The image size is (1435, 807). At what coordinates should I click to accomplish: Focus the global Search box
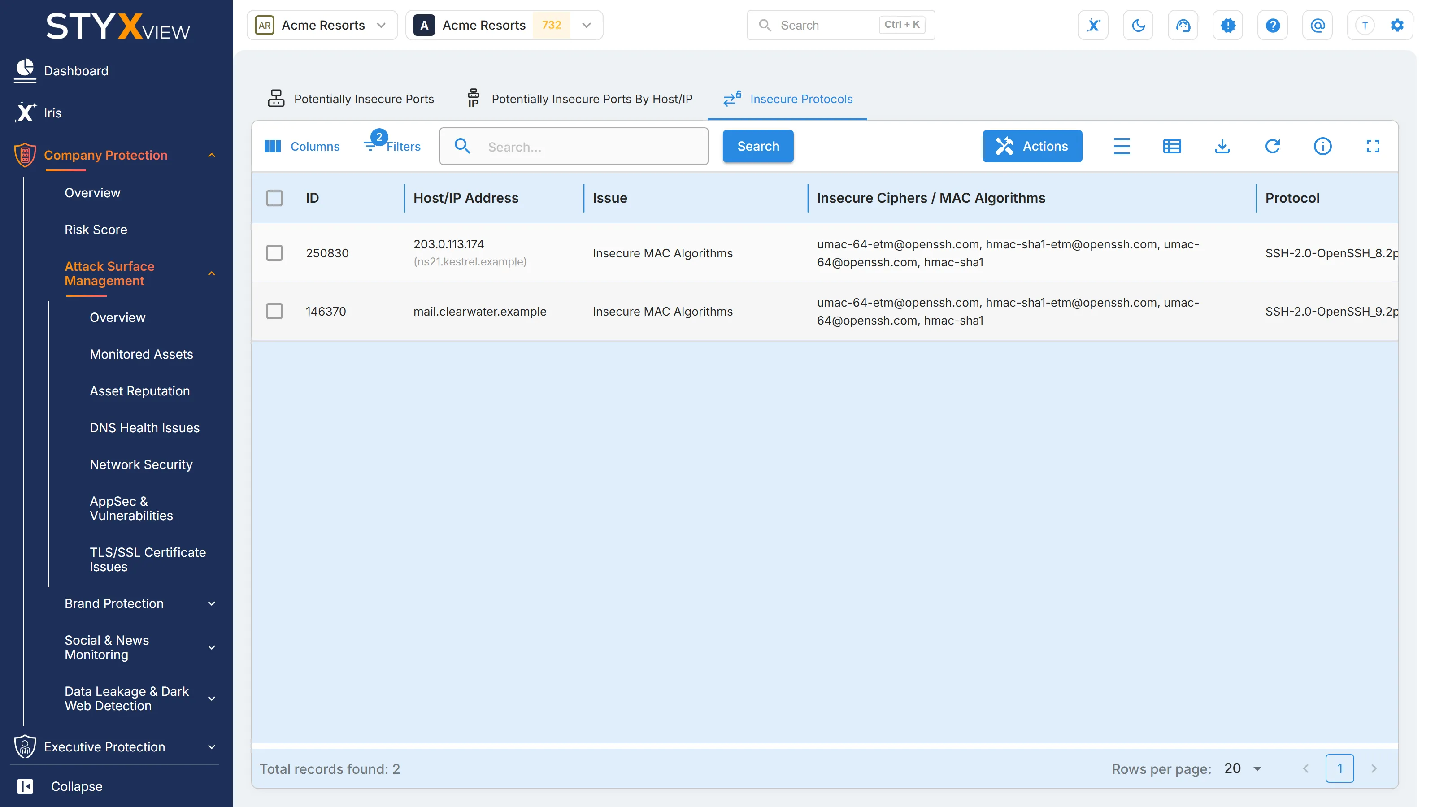[841, 25]
